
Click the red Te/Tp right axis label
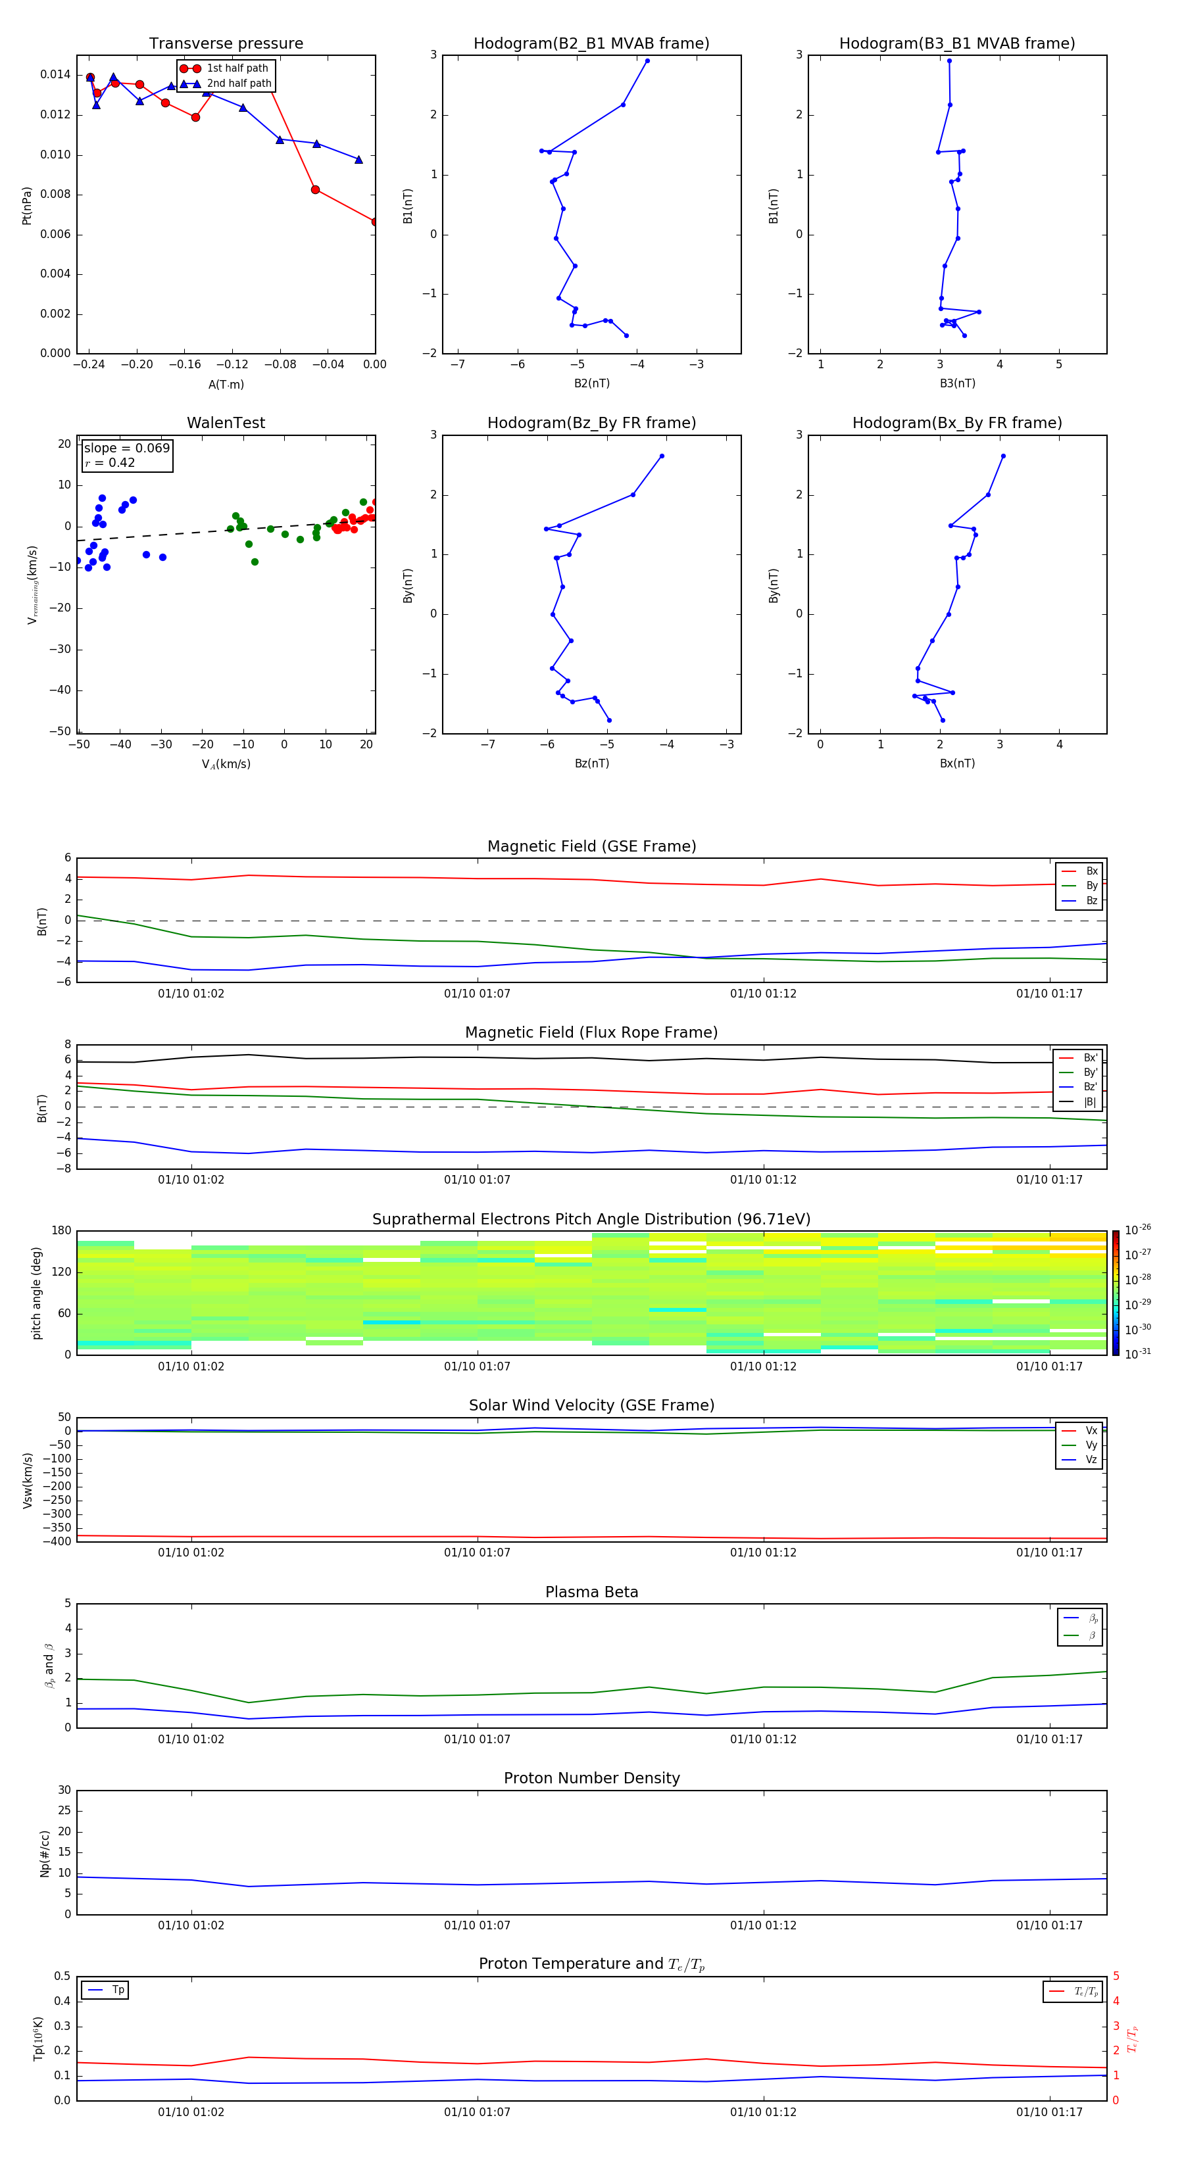[x=1133, y=2039]
